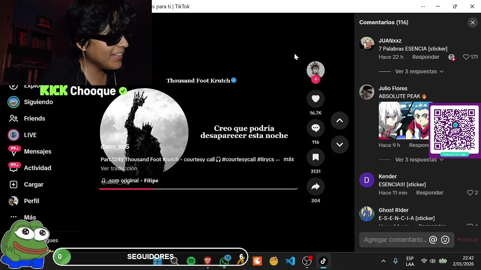The width and height of the screenshot is (481, 270).
Task: Click the creator emoji icon beside JUANxxz's Responder
Action: [x=451, y=57]
